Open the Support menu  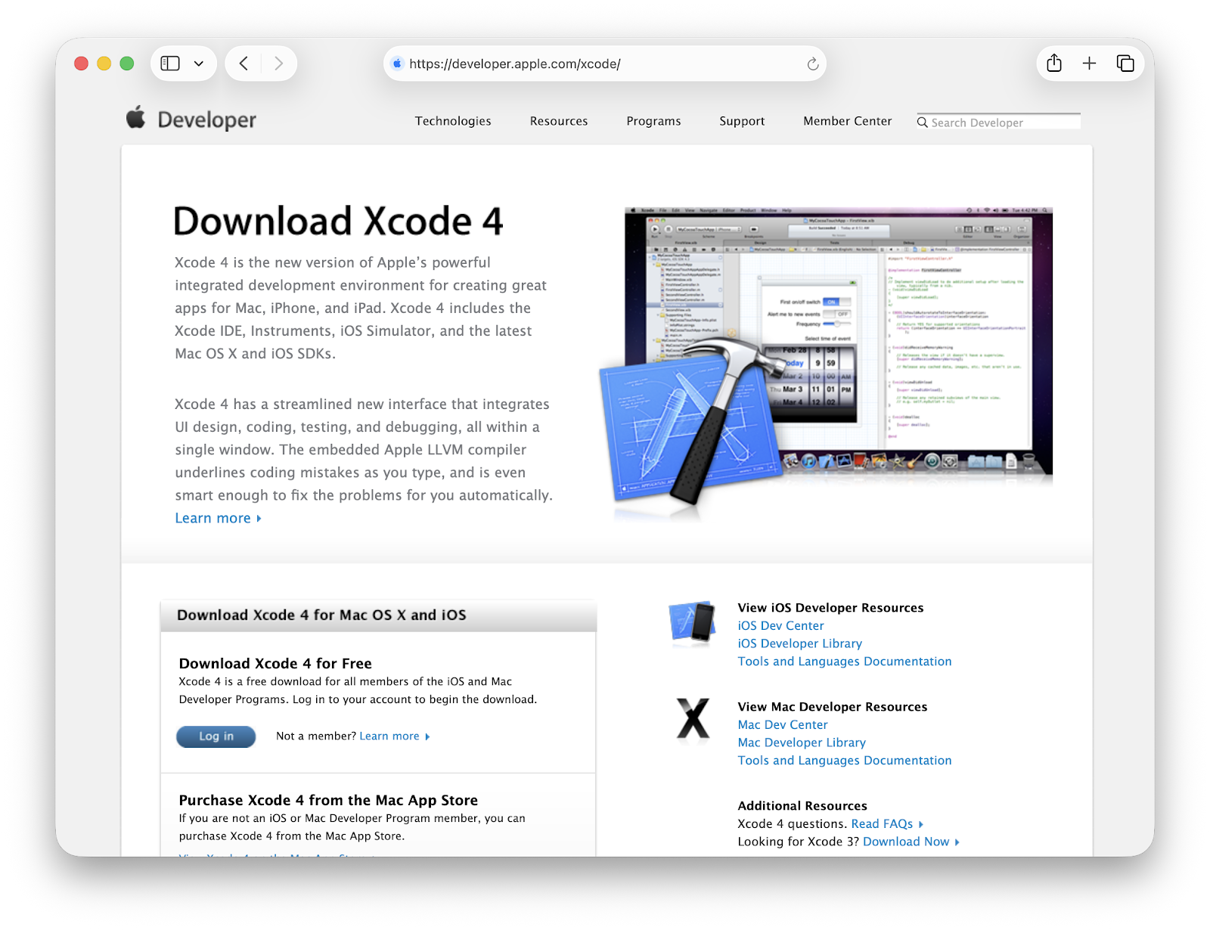742,121
